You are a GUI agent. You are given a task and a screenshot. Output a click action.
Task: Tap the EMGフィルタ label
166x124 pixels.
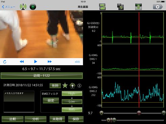tap(50, 94)
